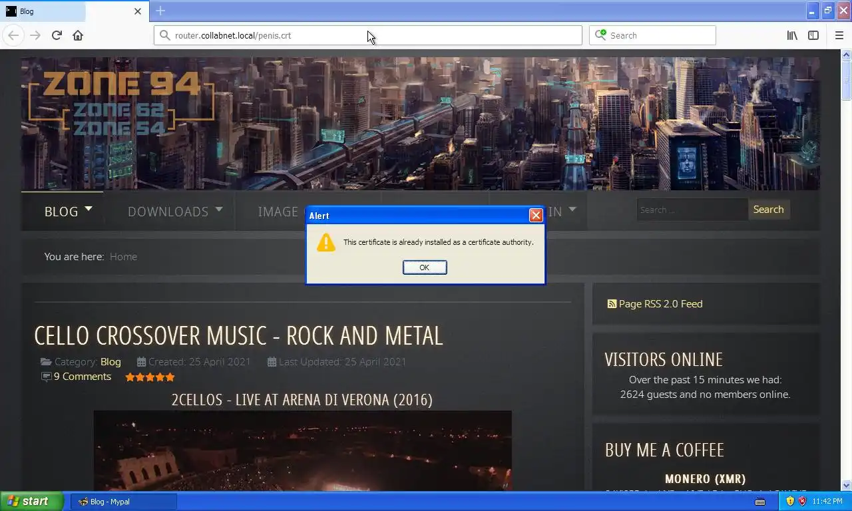Minimize the browser window

click(x=812, y=11)
